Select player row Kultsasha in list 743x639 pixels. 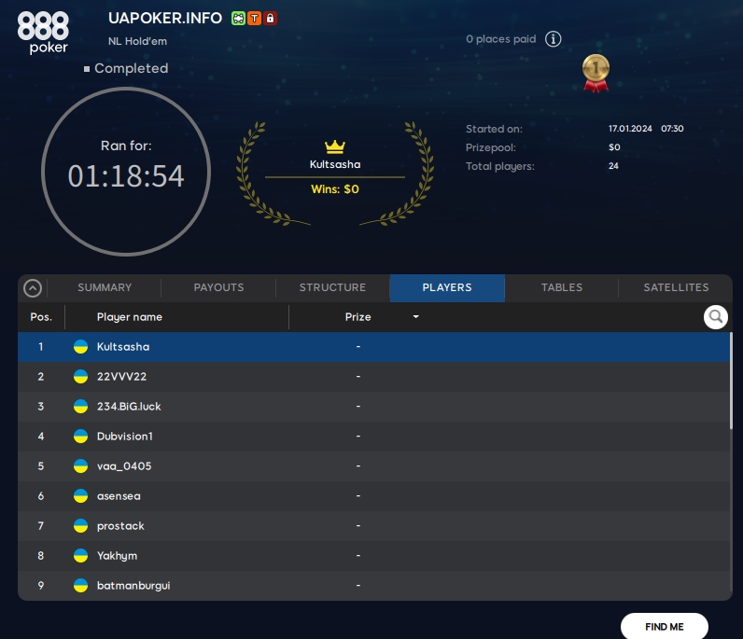click(374, 347)
